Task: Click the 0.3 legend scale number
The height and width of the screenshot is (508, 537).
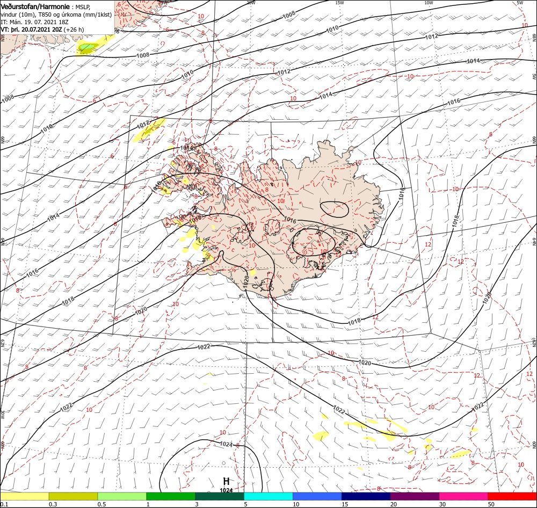Action: (x=53, y=504)
